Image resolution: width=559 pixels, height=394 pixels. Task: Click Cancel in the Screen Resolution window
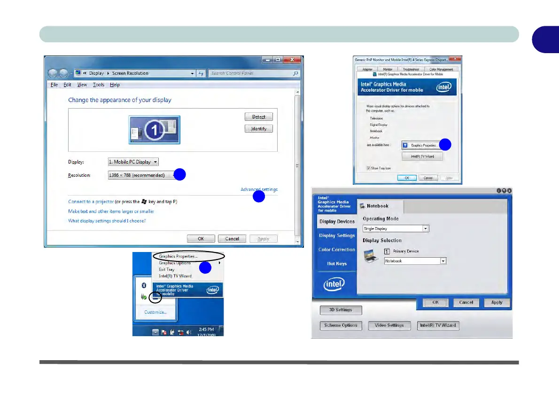click(232, 239)
